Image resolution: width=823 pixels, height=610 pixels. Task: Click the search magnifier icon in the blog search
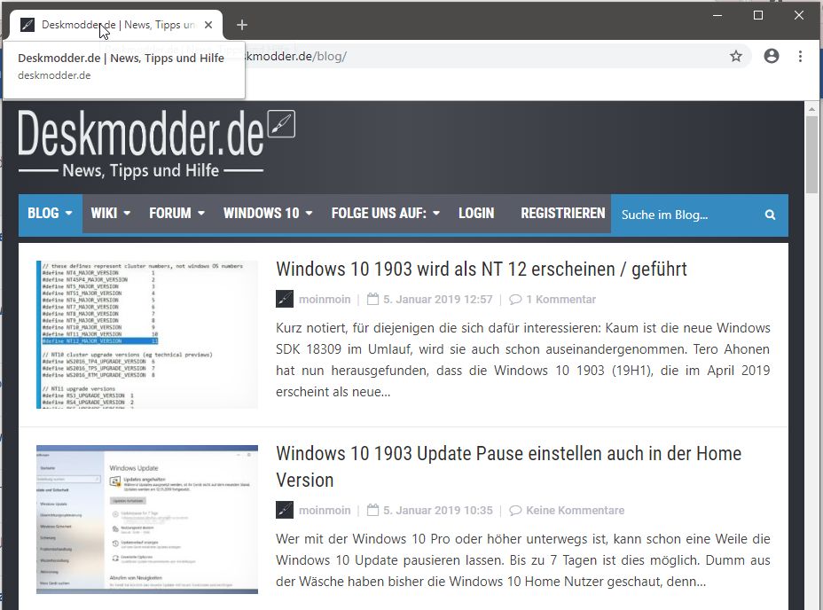tap(770, 215)
